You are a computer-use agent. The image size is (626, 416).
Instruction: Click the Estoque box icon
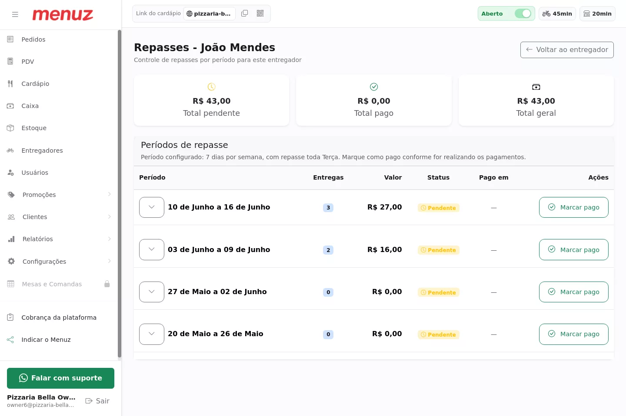point(10,128)
